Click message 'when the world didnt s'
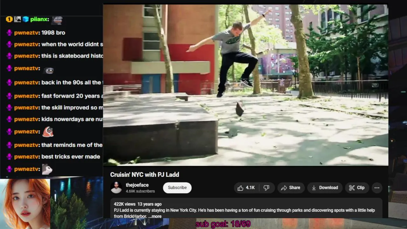This screenshot has width=407, height=229. point(72,44)
